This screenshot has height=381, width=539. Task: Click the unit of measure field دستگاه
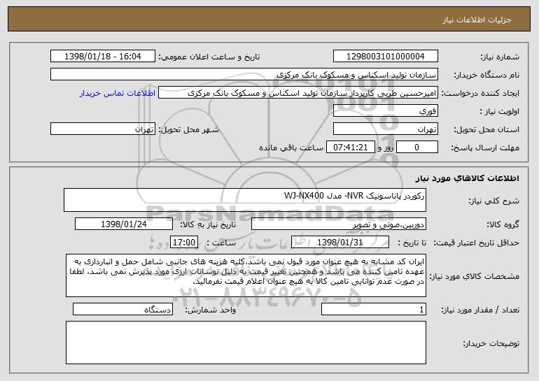[122, 309]
